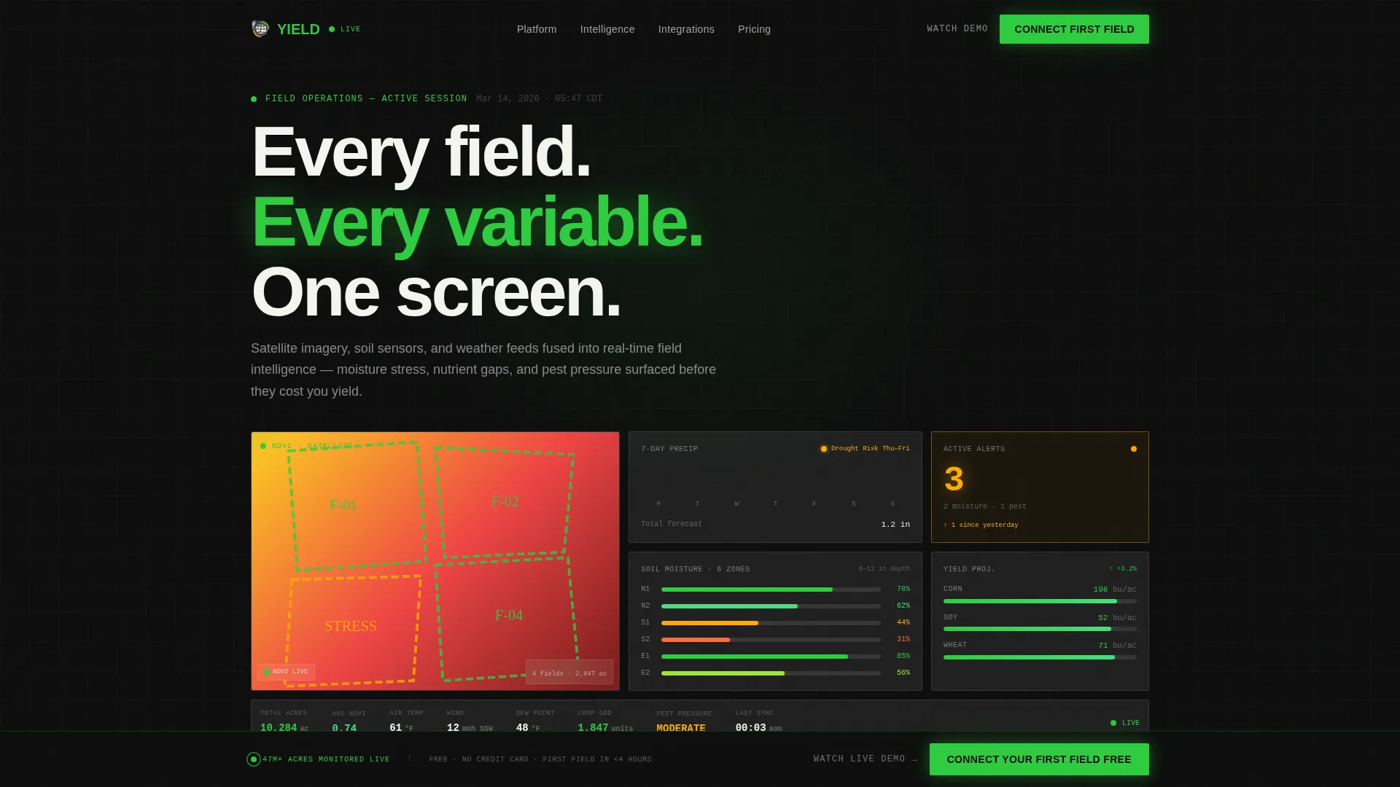1400x787 pixels.
Task: Click the '52 bu/ac' soy value
Action: [x=1117, y=618]
